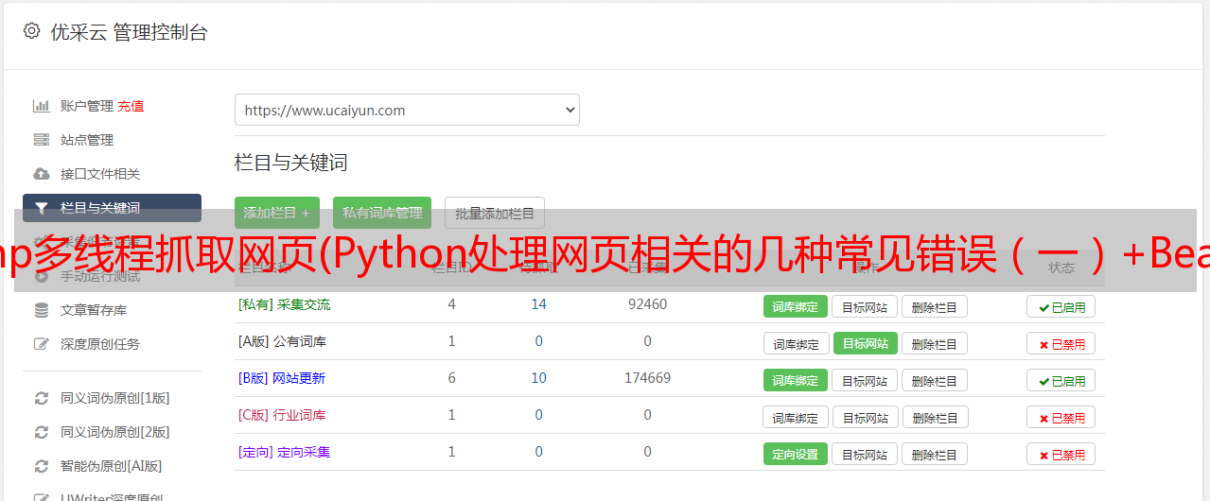This screenshot has width=1210, height=501.
Task: Click the refresh icon for 同义词伪原创[1版]
Action: tap(41, 398)
